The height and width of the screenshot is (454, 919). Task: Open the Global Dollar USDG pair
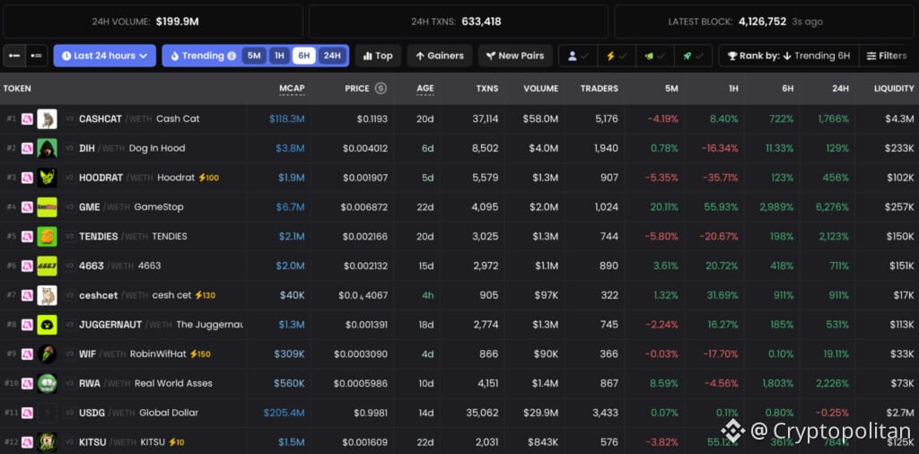tap(139, 413)
